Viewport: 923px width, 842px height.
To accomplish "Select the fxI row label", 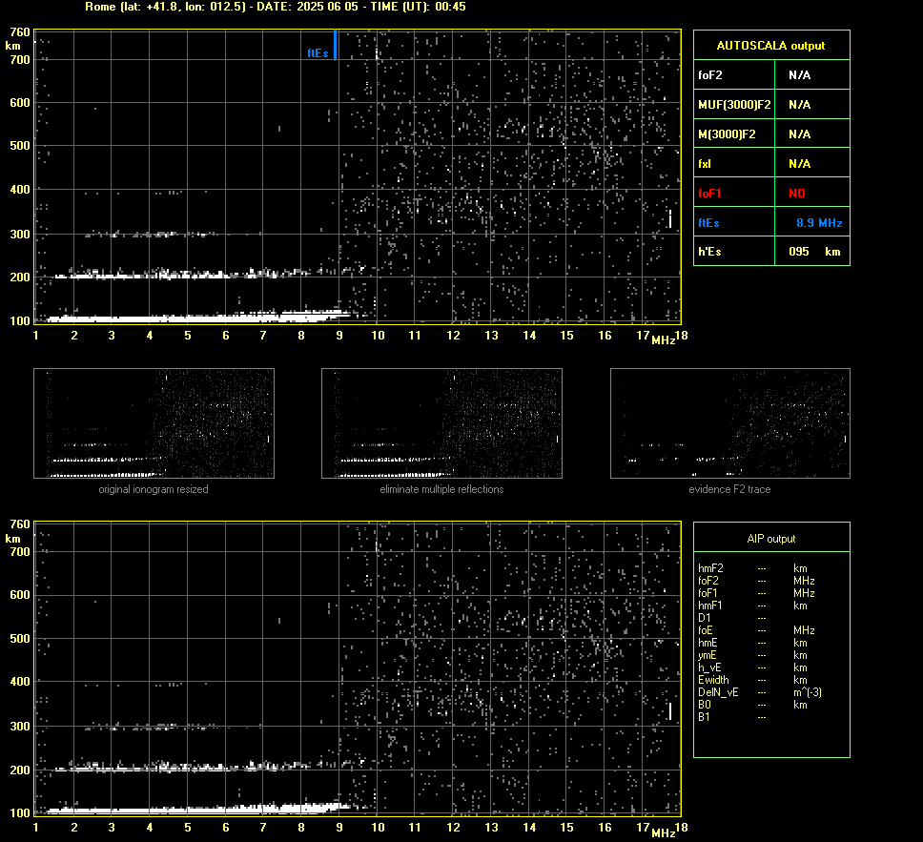I will tap(704, 164).
